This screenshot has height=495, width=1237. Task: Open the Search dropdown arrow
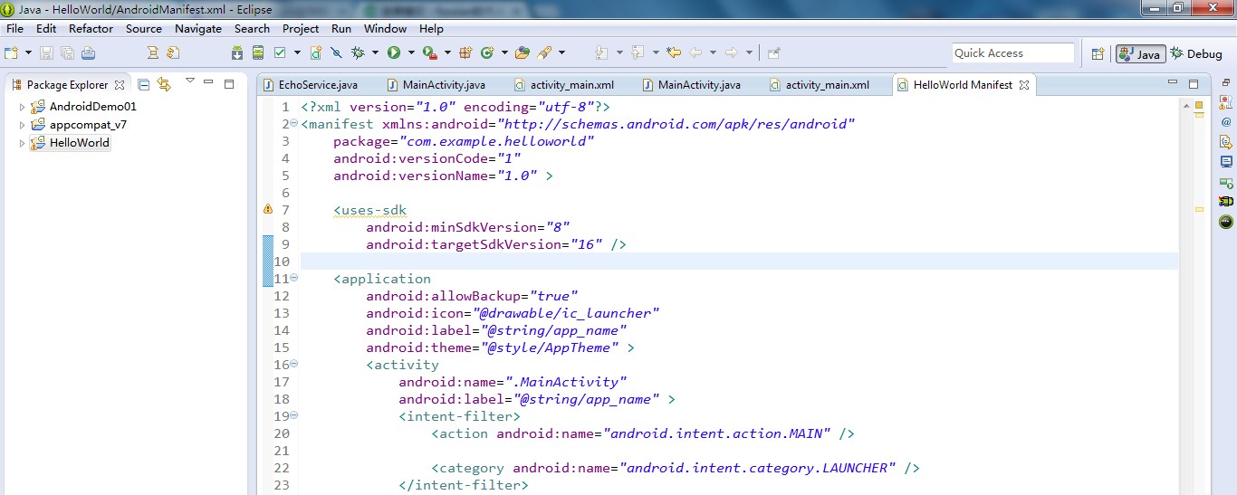tap(561, 53)
